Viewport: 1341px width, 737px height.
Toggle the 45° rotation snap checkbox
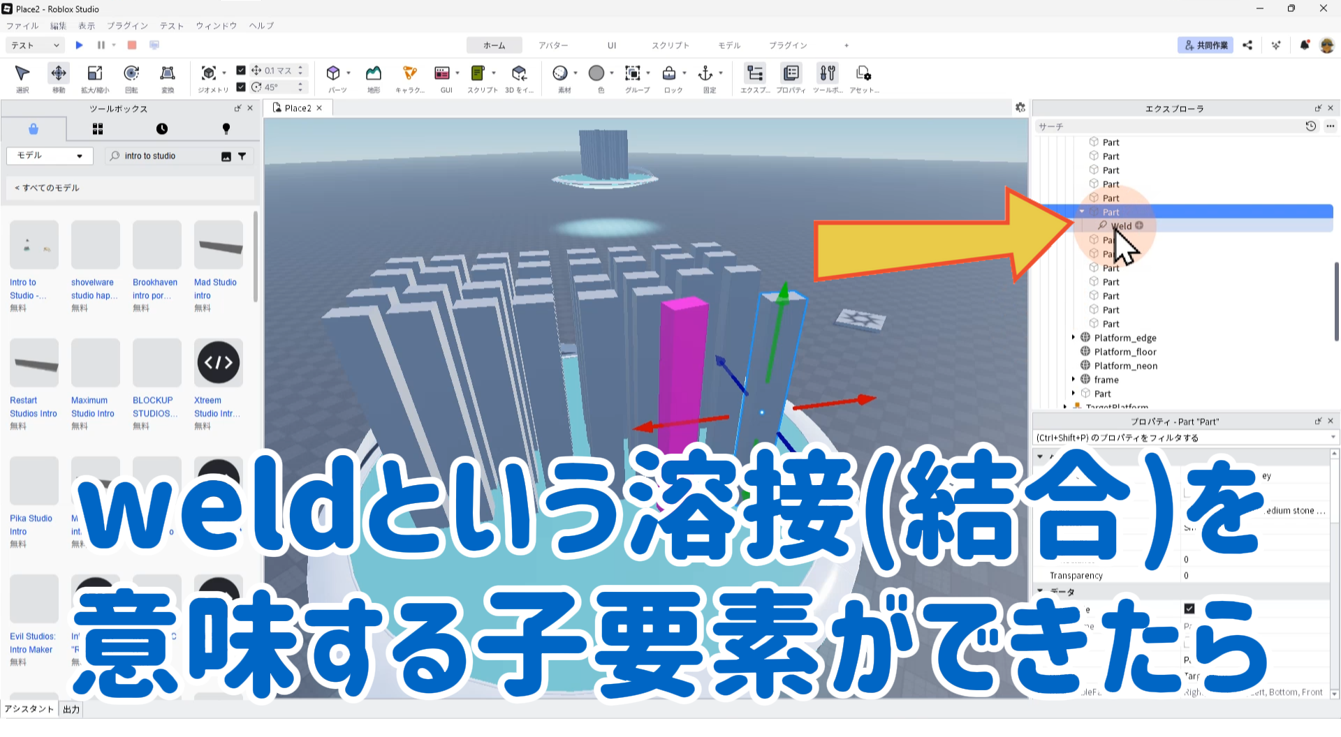(x=241, y=87)
